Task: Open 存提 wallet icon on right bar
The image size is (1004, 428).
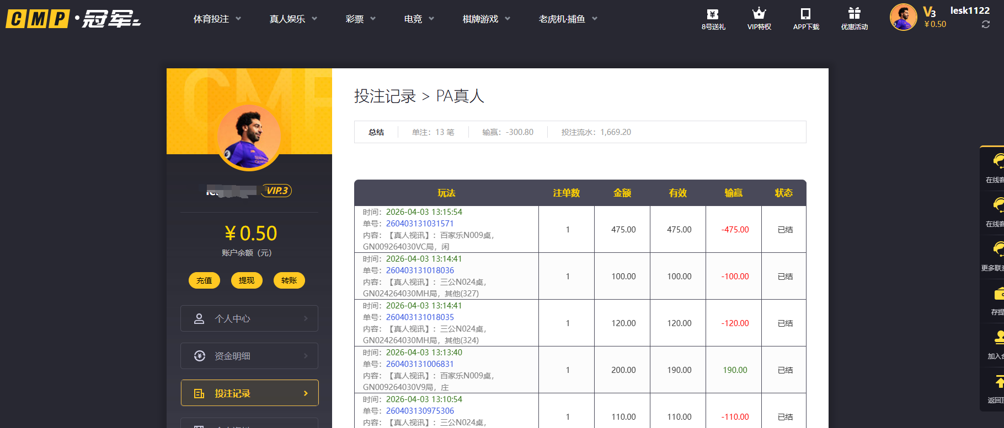Action: click(999, 294)
